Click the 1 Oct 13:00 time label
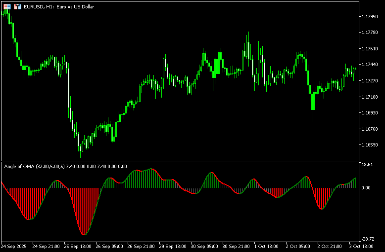Image resolution: width=385 pixels, height=252 pixels. (267, 246)
